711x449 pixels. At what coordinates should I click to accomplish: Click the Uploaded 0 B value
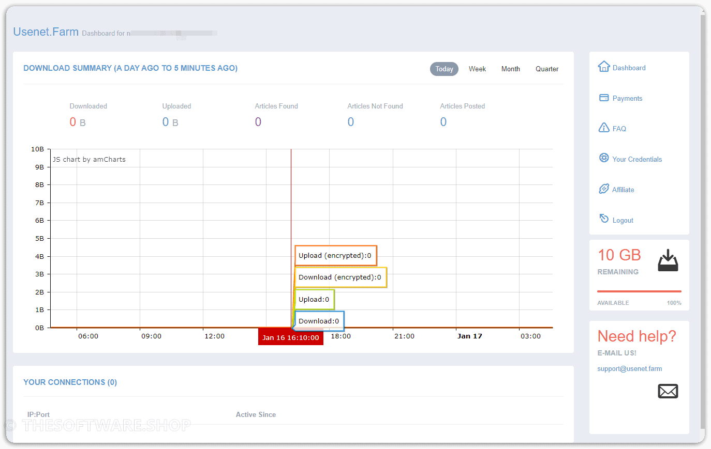click(170, 122)
